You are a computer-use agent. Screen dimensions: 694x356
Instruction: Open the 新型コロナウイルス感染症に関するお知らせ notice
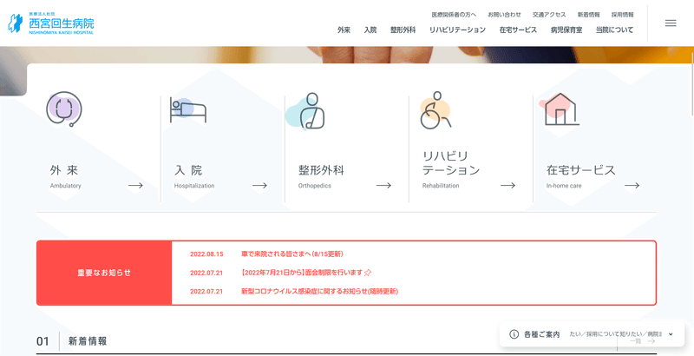(319, 292)
